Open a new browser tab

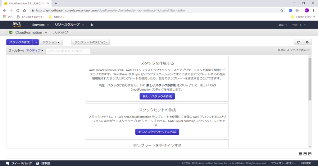pyautogui.click(x=56, y=3)
